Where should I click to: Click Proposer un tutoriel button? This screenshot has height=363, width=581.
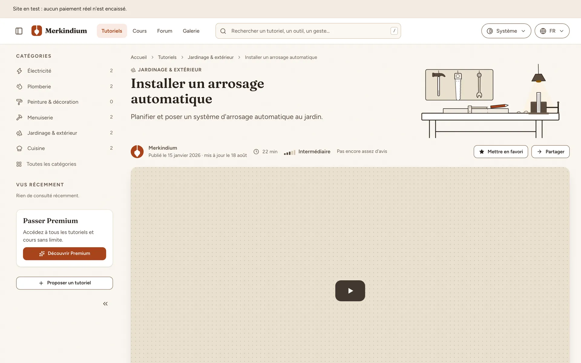click(x=64, y=283)
